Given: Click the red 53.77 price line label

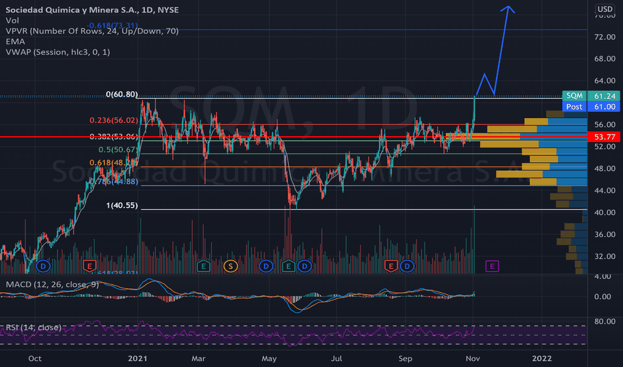Looking at the screenshot, I should tap(604, 137).
